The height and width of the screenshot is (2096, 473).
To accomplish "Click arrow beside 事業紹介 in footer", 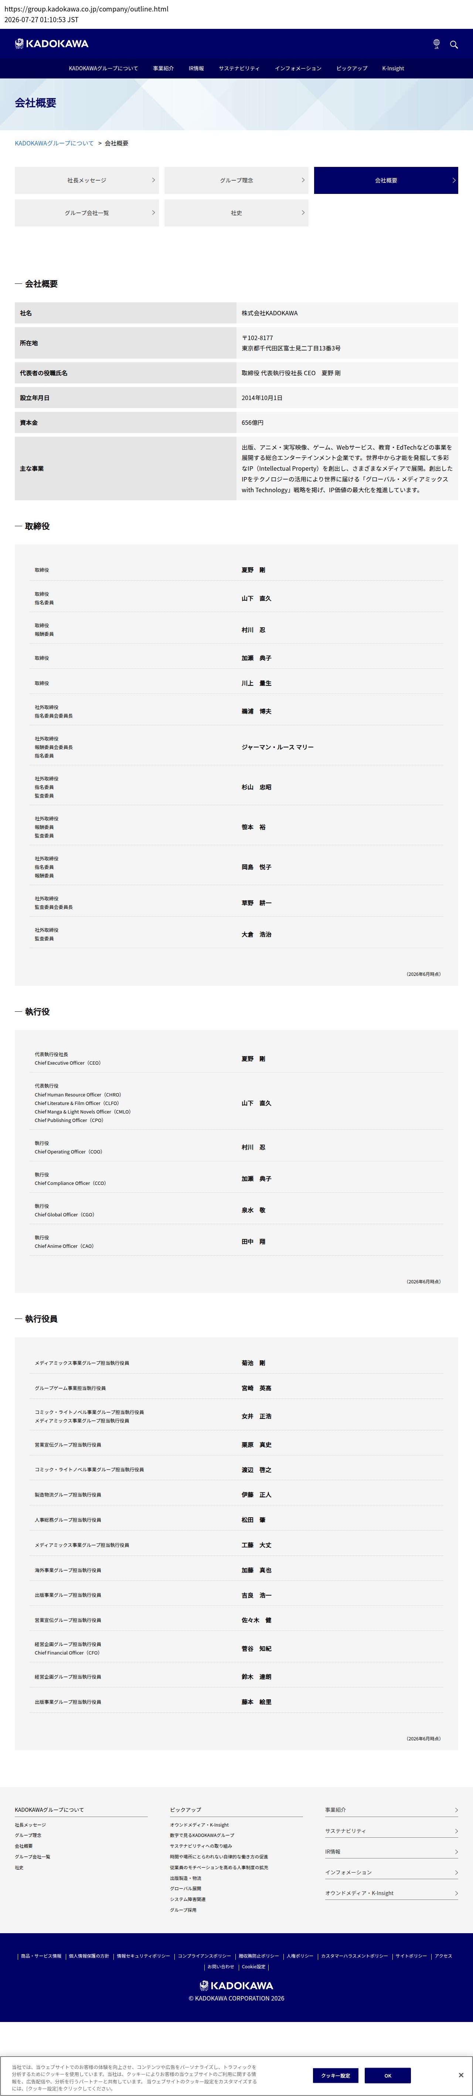I will 456,1810.
